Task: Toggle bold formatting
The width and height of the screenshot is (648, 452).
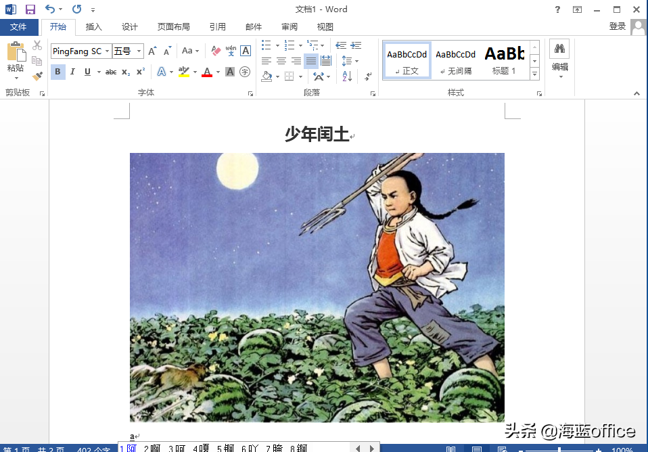Action: pyautogui.click(x=58, y=72)
